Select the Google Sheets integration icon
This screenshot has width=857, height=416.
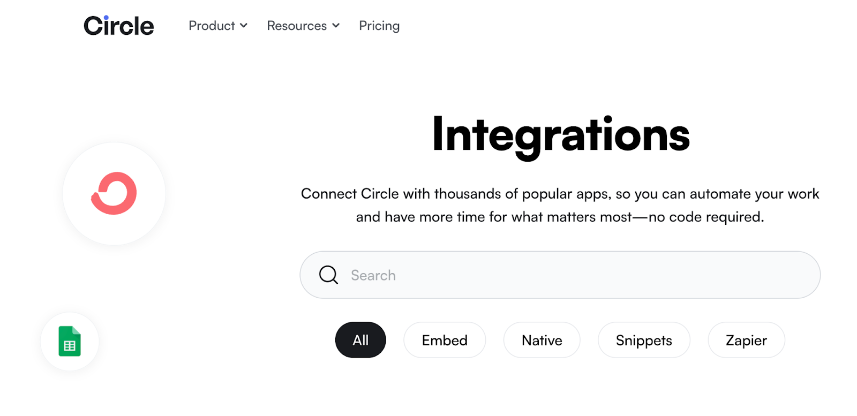coord(70,341)
